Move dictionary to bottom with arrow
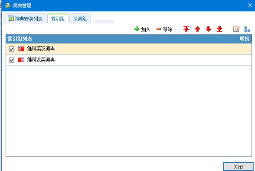Viewport: 255px width, 171px height. coord(219,29)
